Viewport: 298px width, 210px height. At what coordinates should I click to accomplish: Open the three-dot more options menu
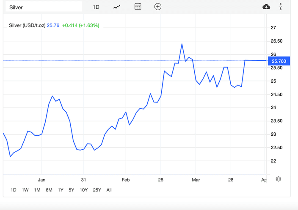pyautogui.click(x=281, y=7)
